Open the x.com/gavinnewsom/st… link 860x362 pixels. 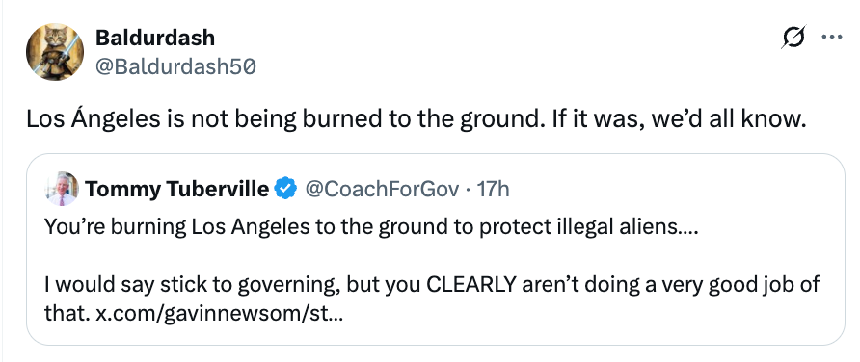220,314
